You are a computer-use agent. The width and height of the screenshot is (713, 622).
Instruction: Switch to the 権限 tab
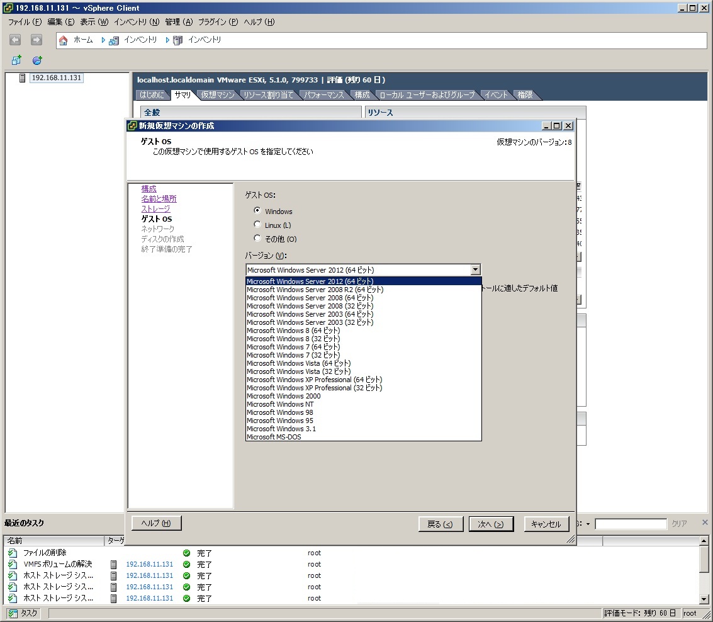pyautogui.click(x=525, y=94)
